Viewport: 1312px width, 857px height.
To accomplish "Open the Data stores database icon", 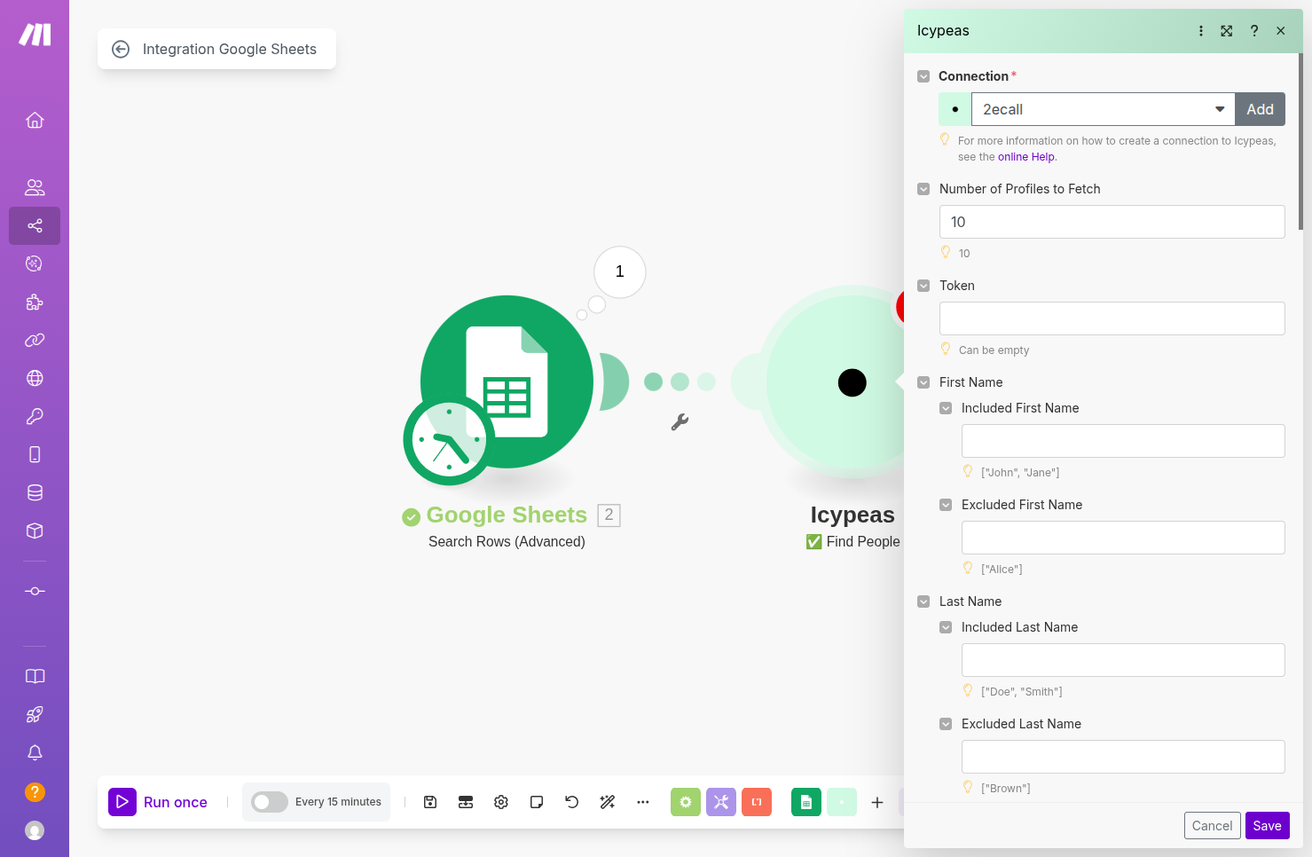I will 35,492.
